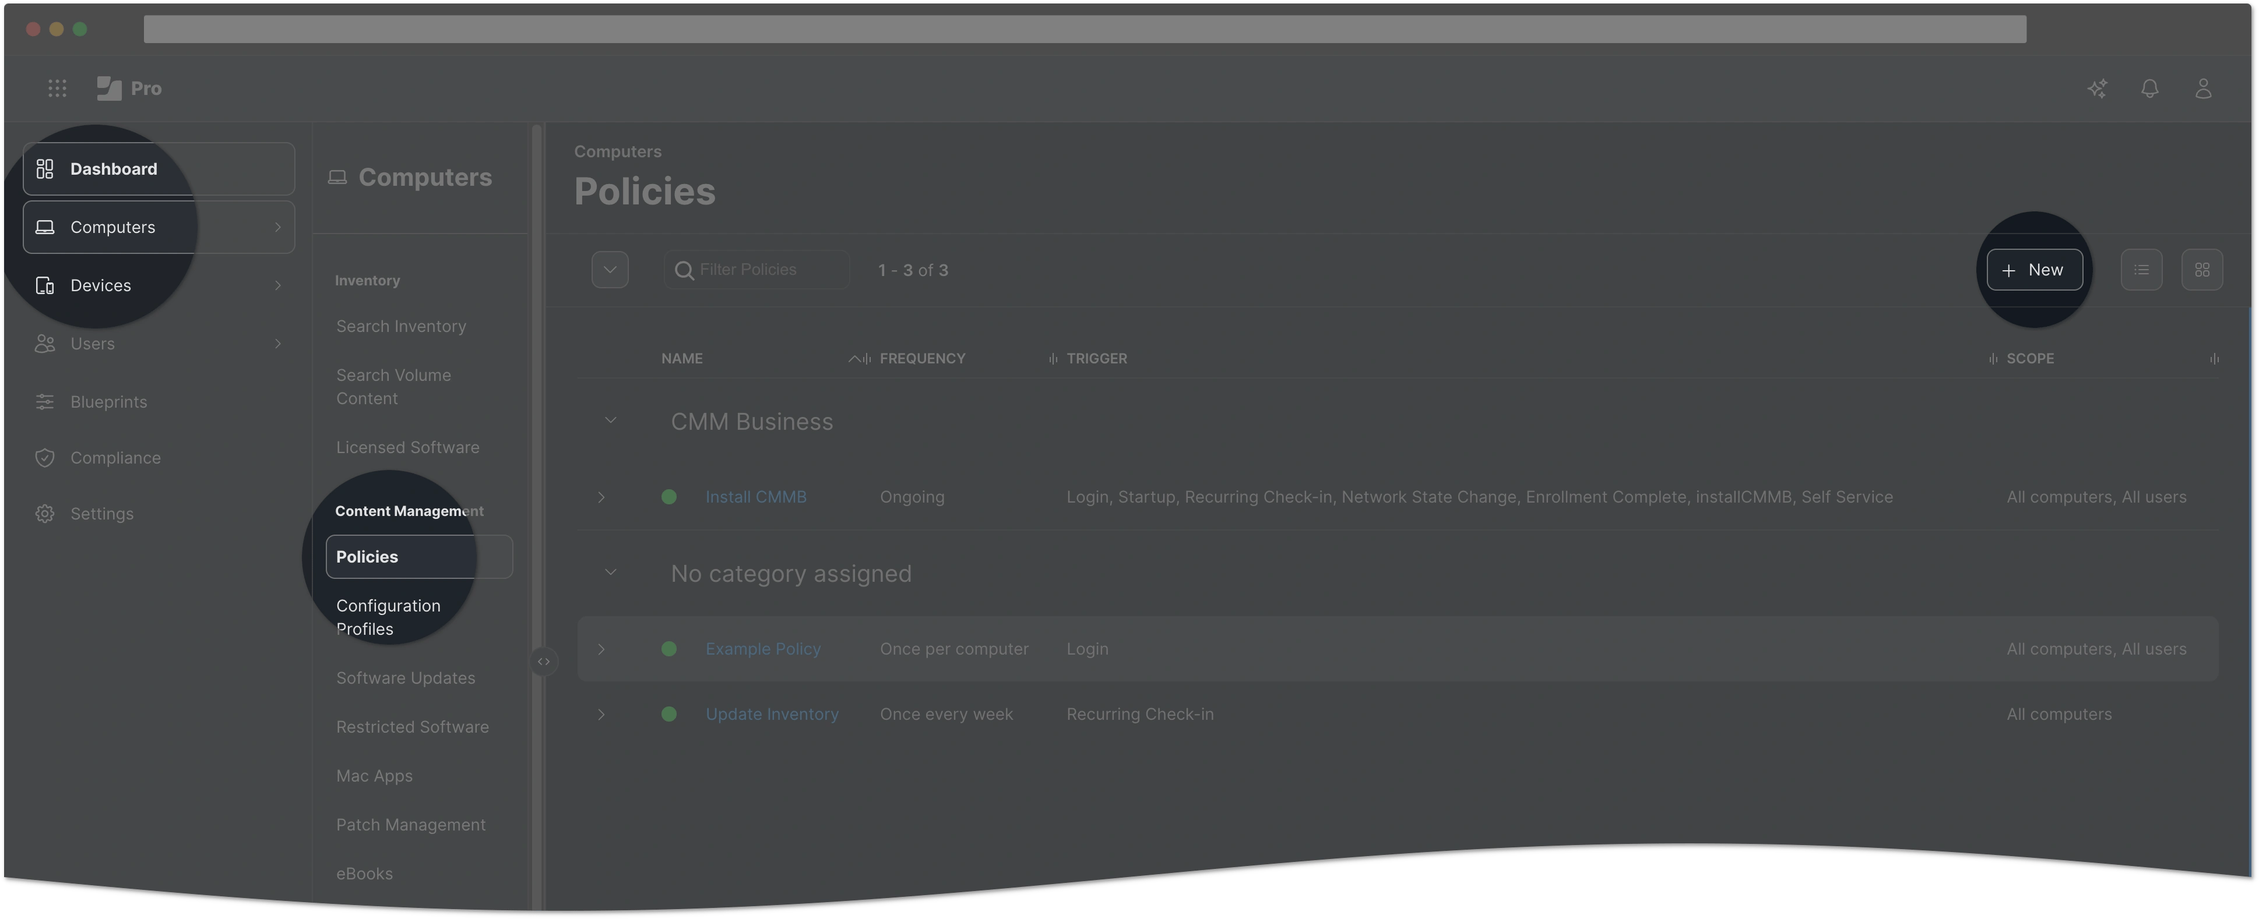Switch to grid view icon
The width and height of the screenshot is (2259, 919).
point(2201,270)
